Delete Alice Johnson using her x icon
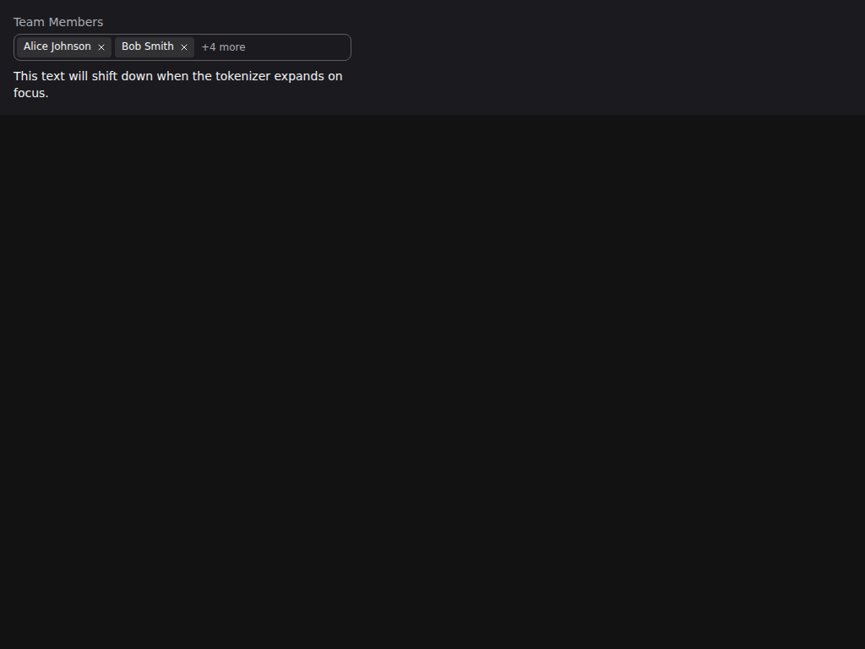Viewport: 865px width, 649px height. coord(101,47)
